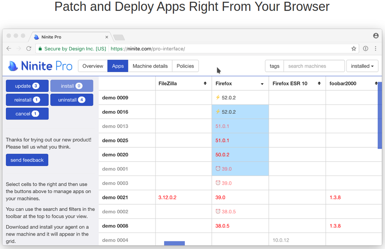
Task: Switch to the Overview tab
Action: [x=93, y=66]
